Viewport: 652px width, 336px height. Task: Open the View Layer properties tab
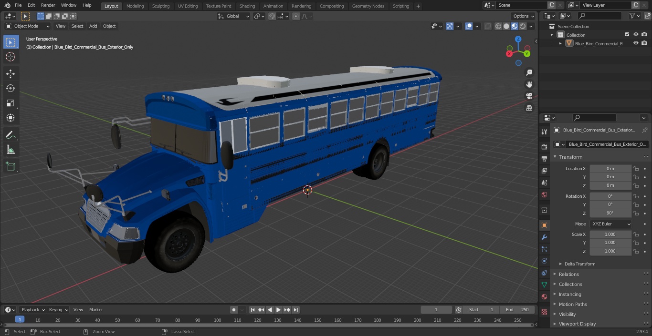(x=544, y=171)
